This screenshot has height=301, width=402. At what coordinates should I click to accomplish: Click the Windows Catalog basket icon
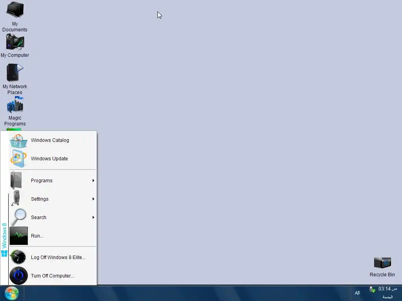coord(18,141)
